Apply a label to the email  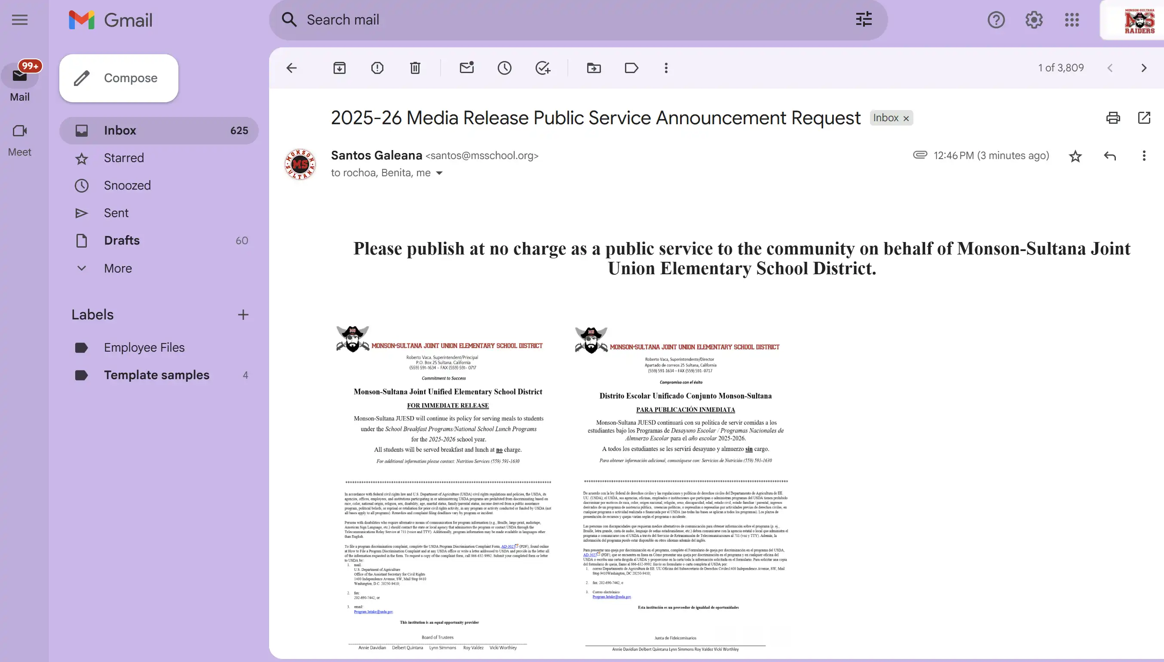coord(632,68)
